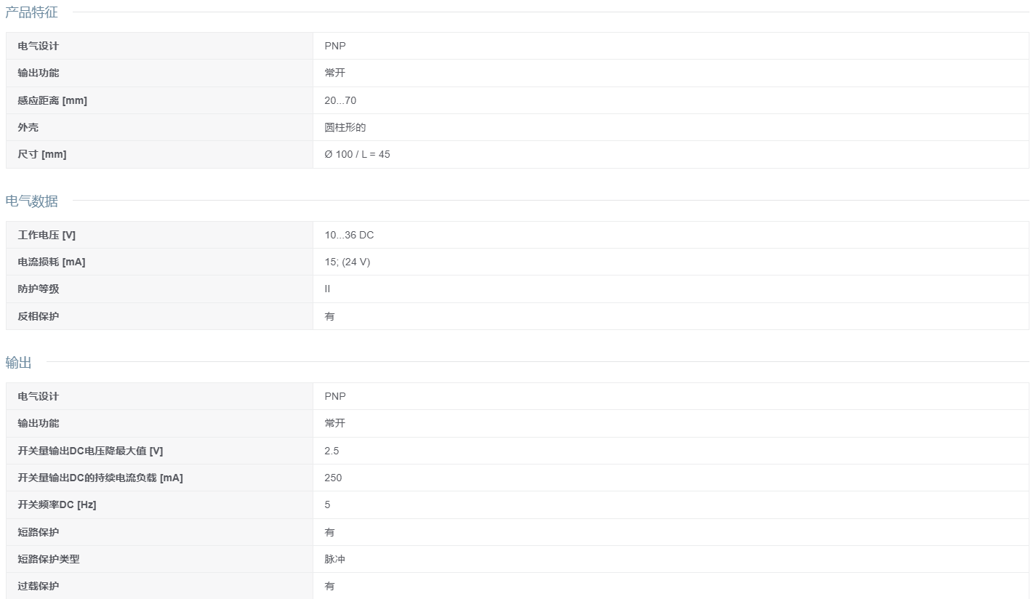Select 电气设计 label in 输出 table
The image size is (1036, 599).
[x=39, y=396]
